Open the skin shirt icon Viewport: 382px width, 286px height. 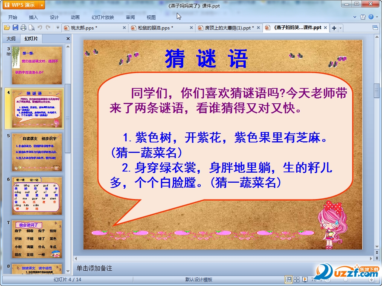(363, 17)
